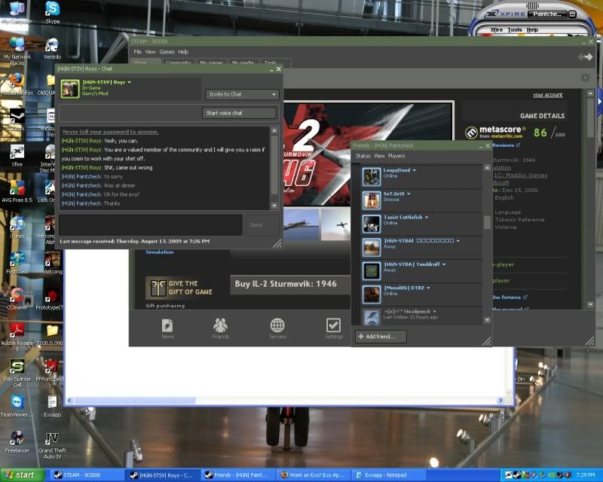The image size is (603, 482).
Task: Click the chat history vertical scrollbar
Action: 274,168
